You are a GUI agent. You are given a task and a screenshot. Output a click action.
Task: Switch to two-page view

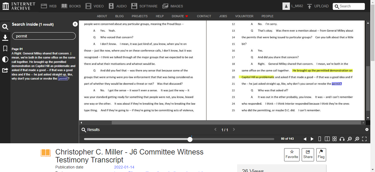[x=327, y=139]
